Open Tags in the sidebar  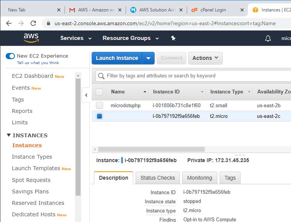(x=18, y=100)
